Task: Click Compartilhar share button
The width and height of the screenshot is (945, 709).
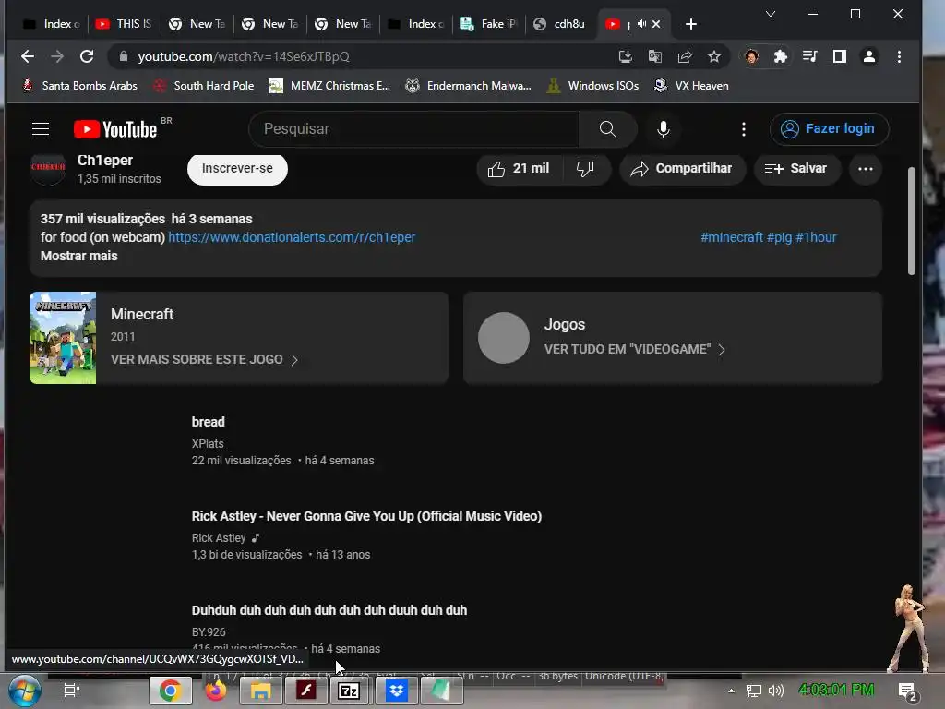Action: click(682, 169)
